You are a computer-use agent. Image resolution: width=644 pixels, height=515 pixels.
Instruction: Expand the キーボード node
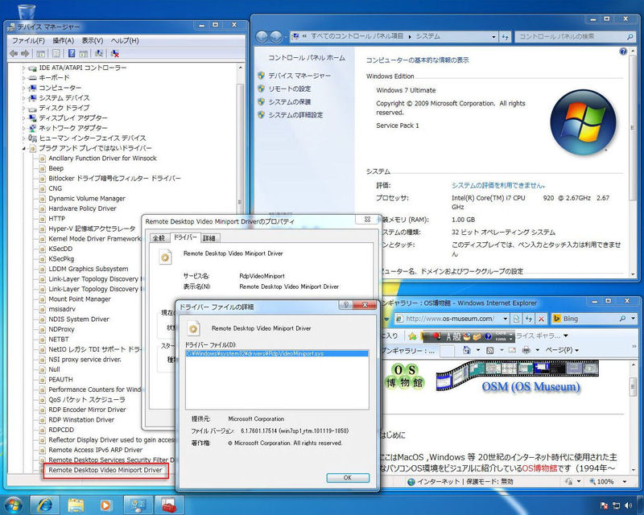click(23, 77)
